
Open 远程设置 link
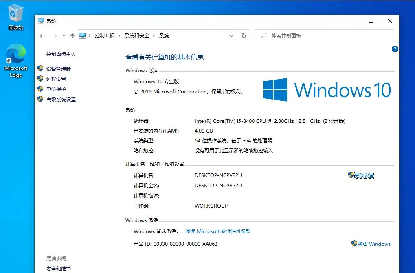tap(56, 79)
